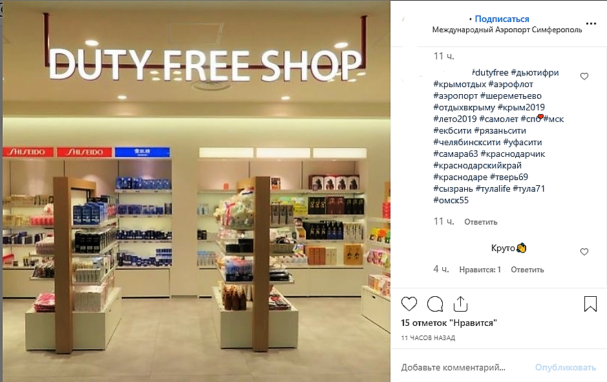
Task: Open the Duty Free Shop photo
Action: click(197, 191)
